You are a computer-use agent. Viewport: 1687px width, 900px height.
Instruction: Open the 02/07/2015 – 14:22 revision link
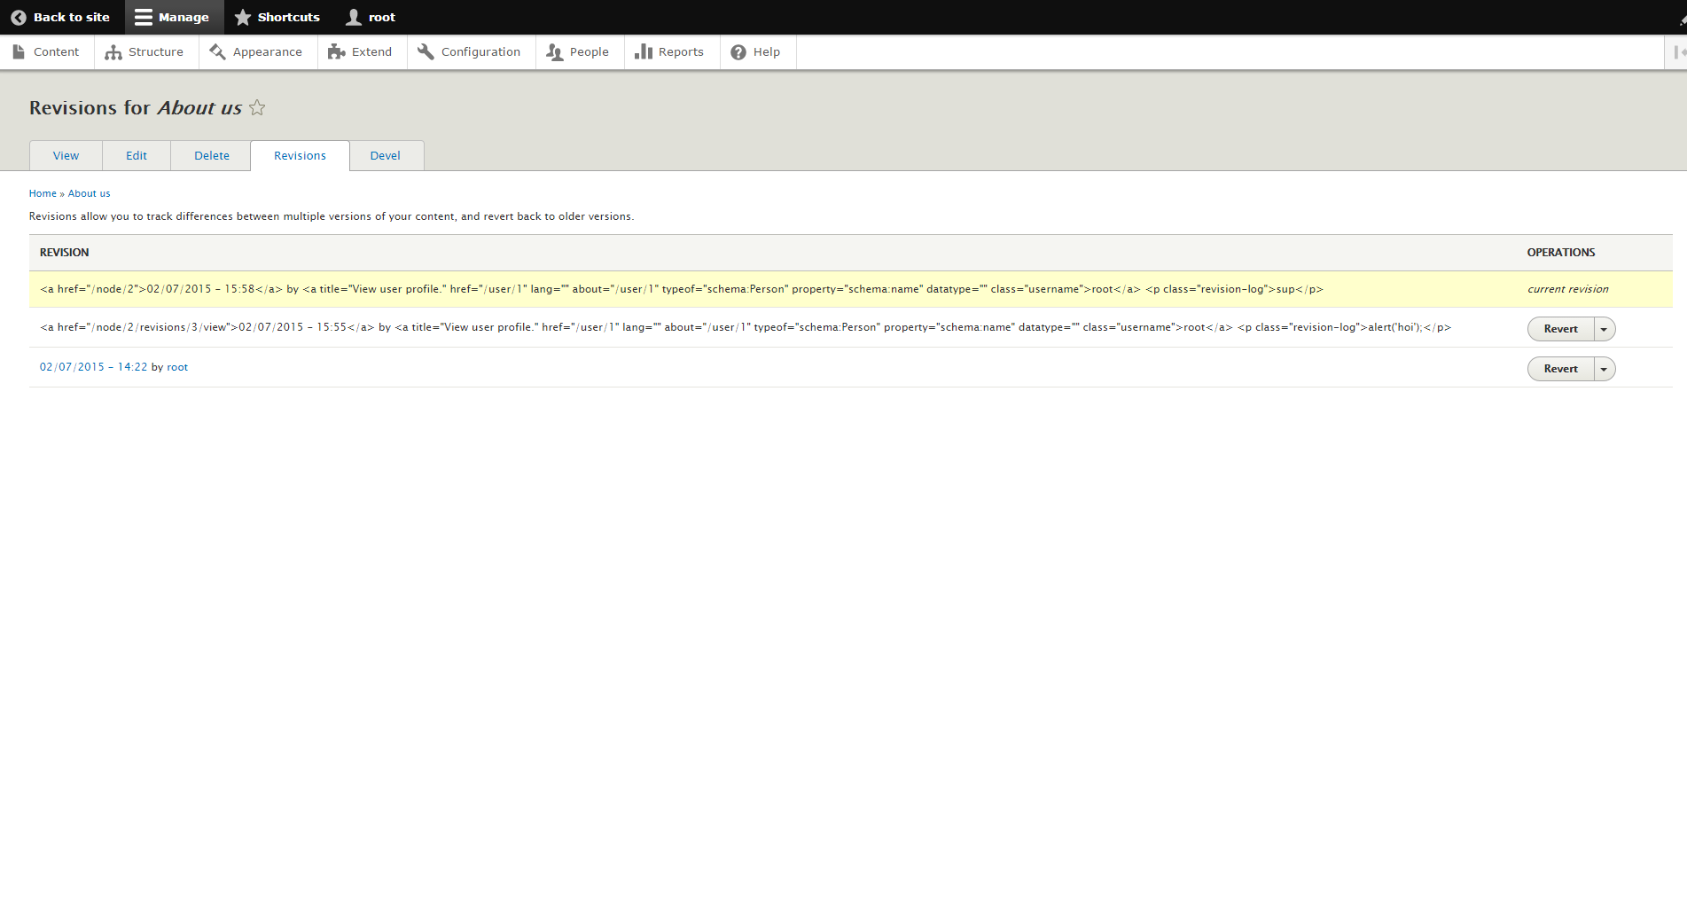click(x=93, y=366)
